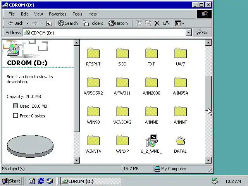Click the History toolbar button
248x186 pixels.
[x=118, y=23]
